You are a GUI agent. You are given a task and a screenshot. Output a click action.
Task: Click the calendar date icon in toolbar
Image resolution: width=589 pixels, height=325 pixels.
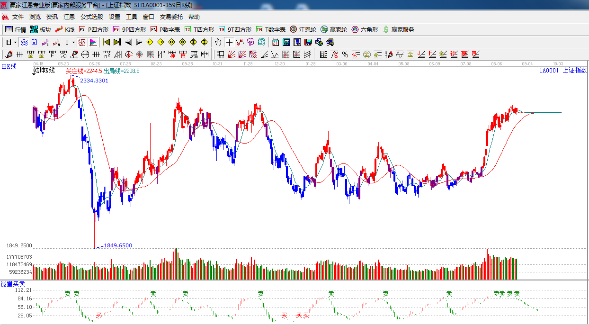(275, 42)
